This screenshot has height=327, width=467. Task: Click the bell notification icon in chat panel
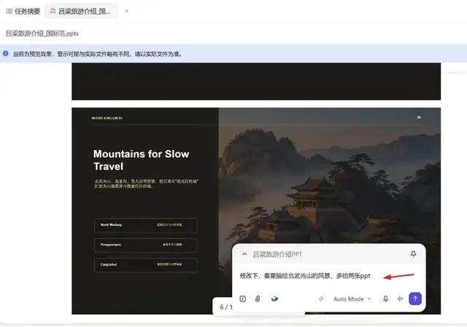(414, 254)
